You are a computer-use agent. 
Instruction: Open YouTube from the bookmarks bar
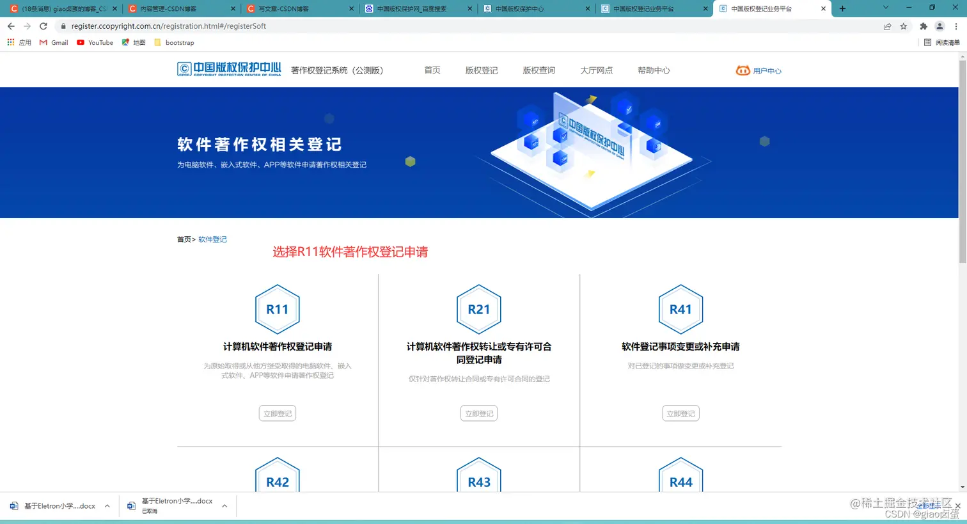pyautogui.click(x=95, y=42)
